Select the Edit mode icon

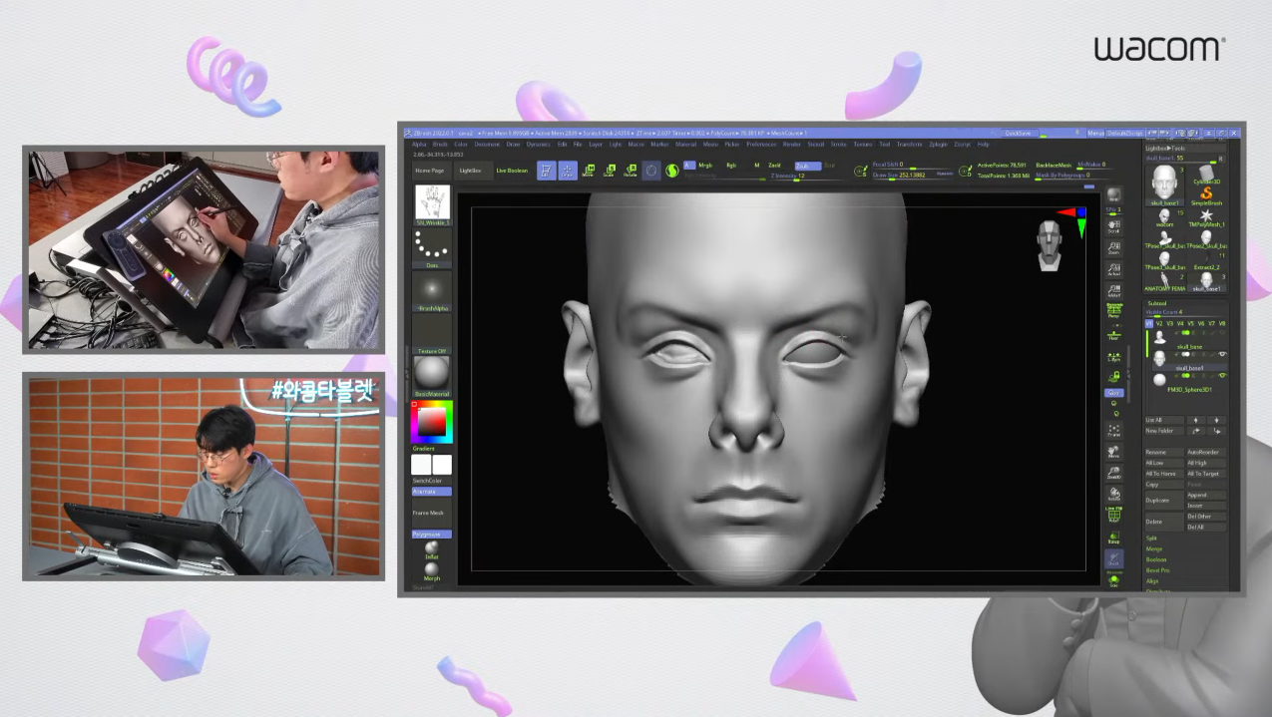[546, 171]
